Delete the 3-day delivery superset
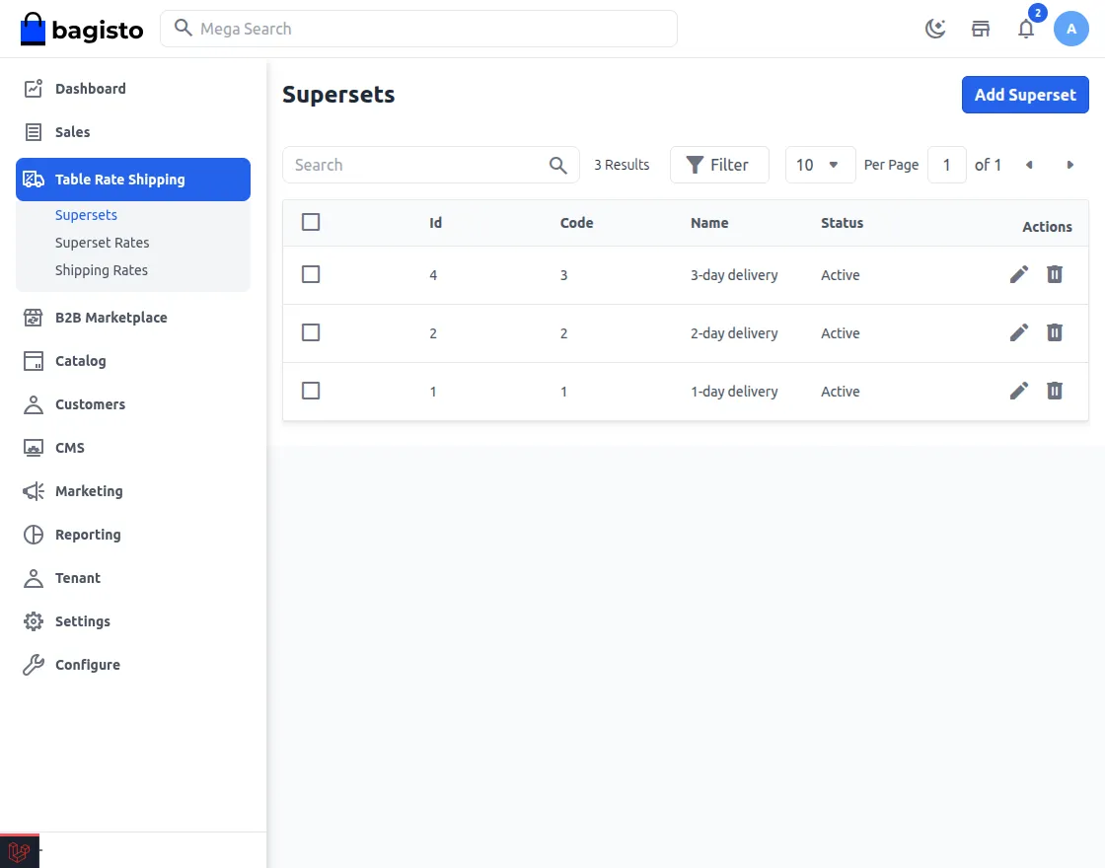The width and height of the screenshot is (1105, 868). tap(1055, 274)
